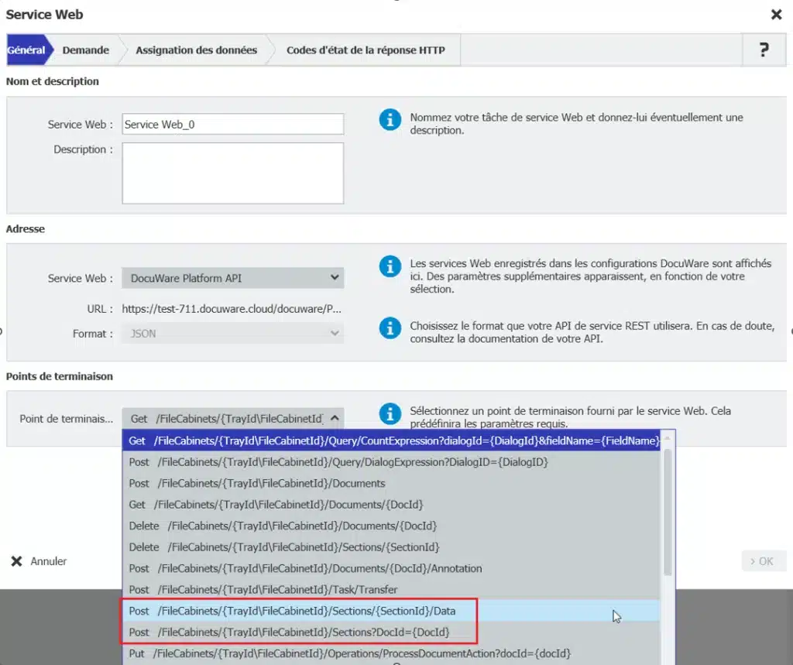Switch to the Demande tab
The height and width of the screenshot is (665, 793).
(x=85, y=50)
